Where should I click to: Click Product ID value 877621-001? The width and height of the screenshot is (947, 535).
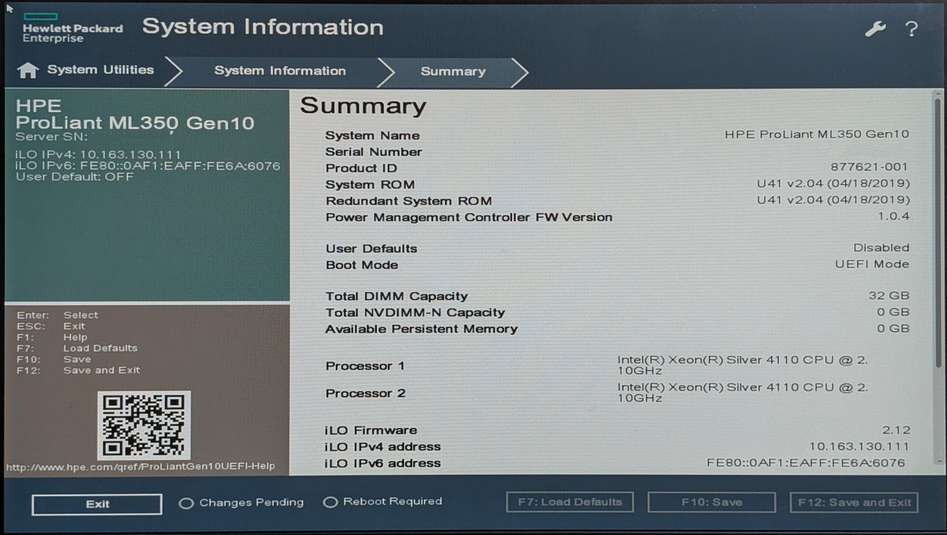869,167
